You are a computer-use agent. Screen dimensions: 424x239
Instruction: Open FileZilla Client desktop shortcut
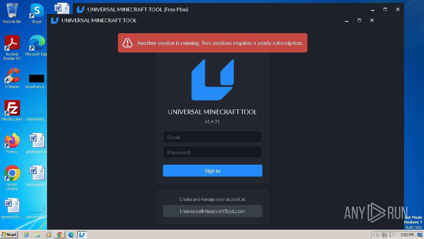[x=12, y=111]
